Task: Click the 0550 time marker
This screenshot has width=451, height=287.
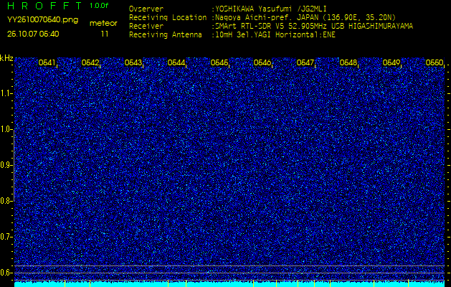Action: point(435,63)
